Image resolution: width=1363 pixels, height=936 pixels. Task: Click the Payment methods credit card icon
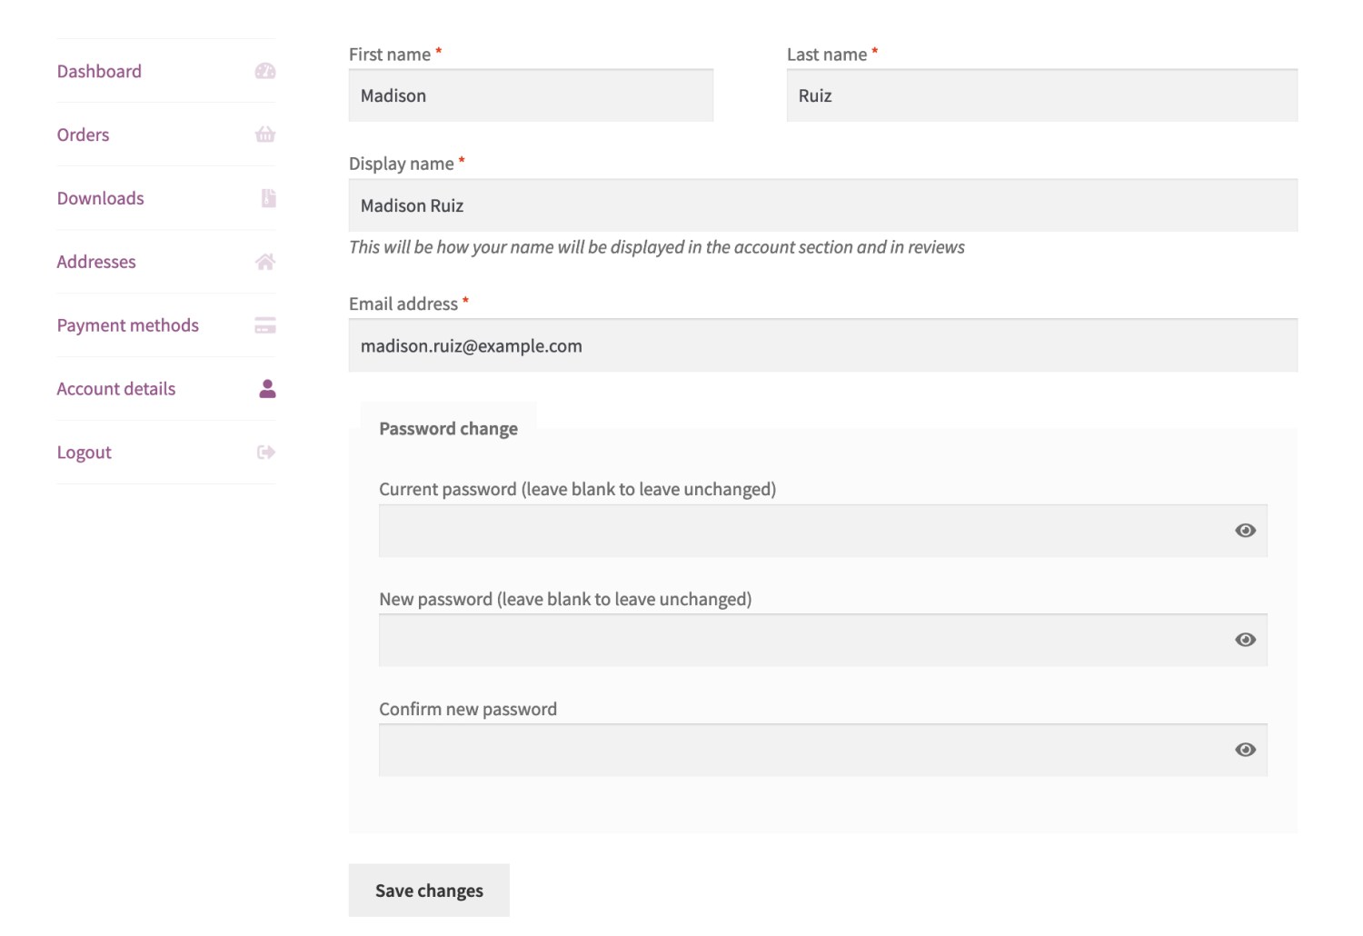click(264, 325)
